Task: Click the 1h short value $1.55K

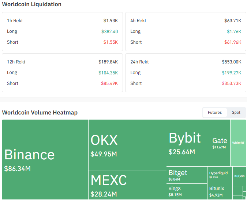Action: pyautogui.click(x=111, y=42)
